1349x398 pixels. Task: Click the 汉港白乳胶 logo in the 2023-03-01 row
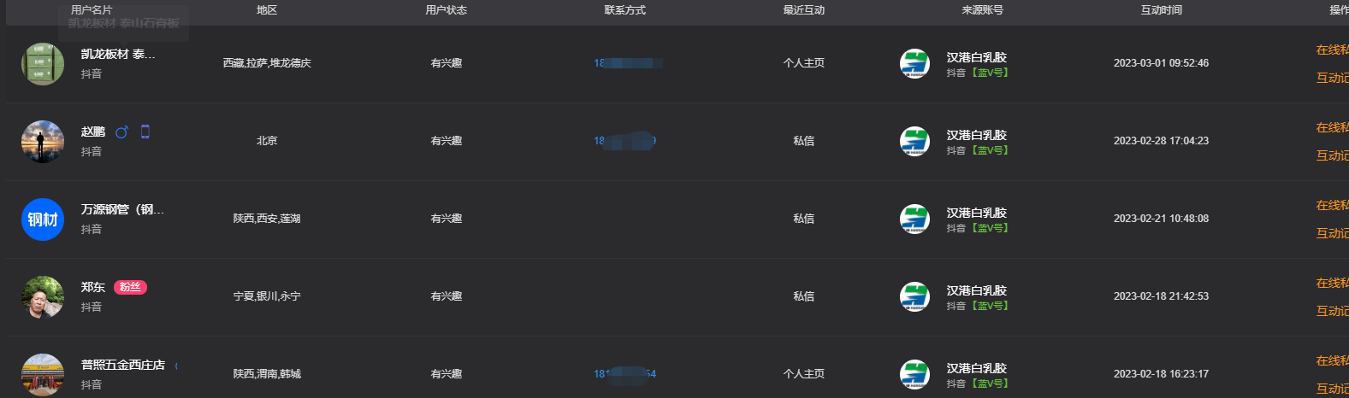click(x=914, y=63)
